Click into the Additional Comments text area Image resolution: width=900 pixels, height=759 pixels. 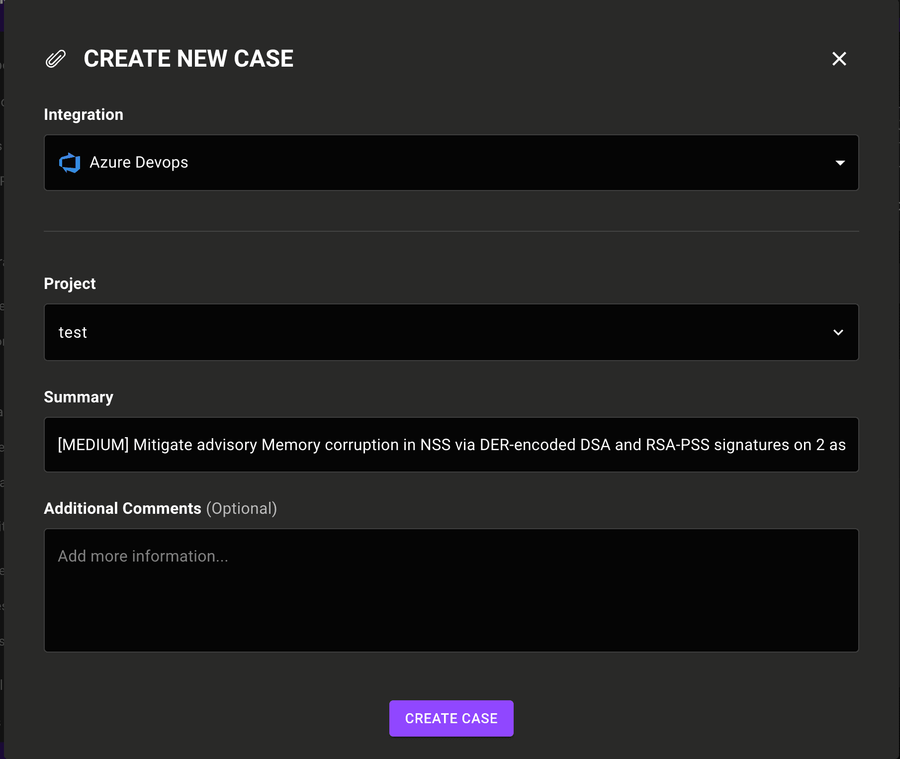click(x=451, y=597)
